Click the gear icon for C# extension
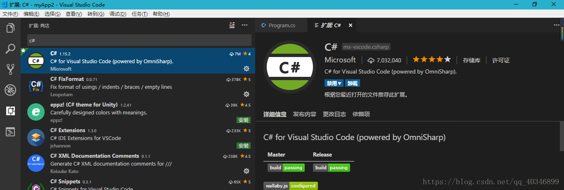The image size is (564, 190). tap(246, 69)
